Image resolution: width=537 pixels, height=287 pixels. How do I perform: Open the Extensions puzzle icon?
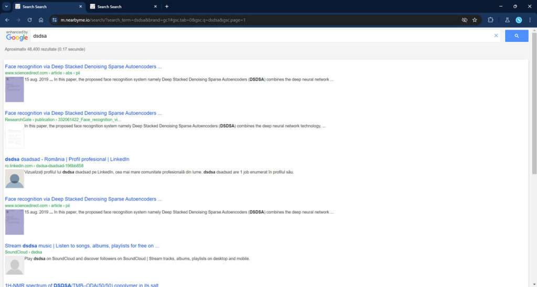coord(490,20)
